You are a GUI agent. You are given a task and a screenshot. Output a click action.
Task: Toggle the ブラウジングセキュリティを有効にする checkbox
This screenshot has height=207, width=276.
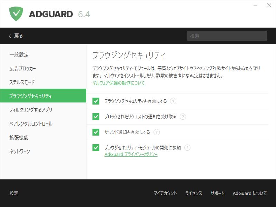click(x=96, y=101)
